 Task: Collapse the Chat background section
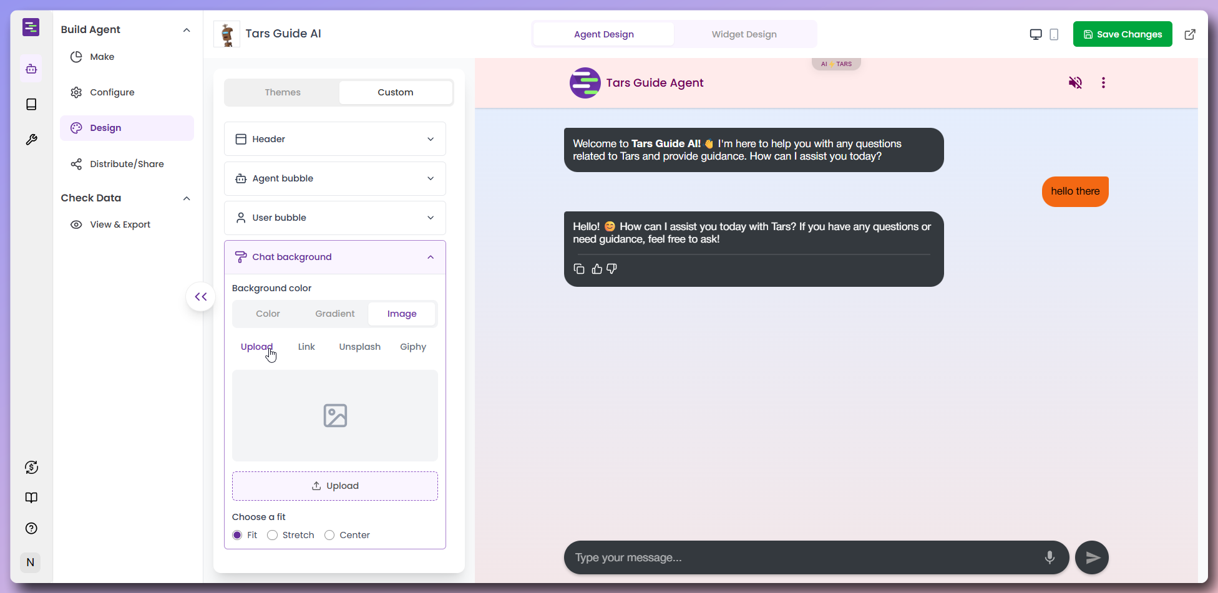430,257
